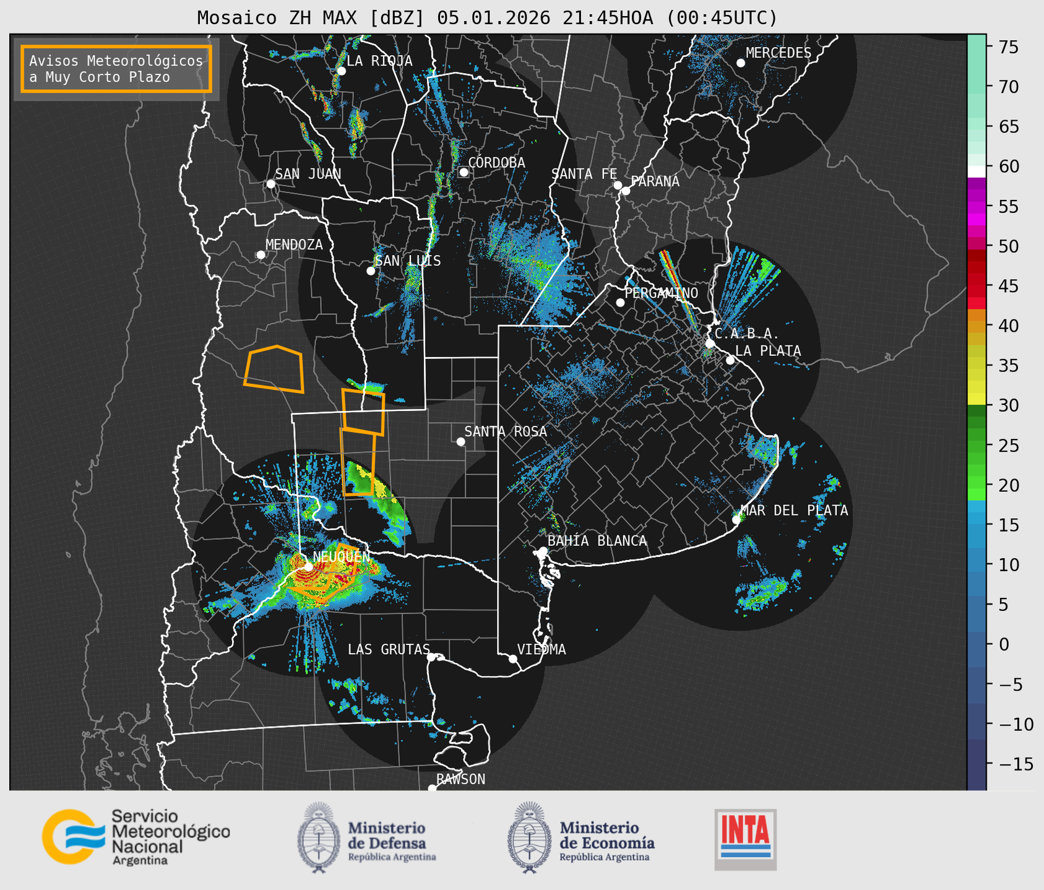Click the MENDOZA city label

[x=294, y=244]
